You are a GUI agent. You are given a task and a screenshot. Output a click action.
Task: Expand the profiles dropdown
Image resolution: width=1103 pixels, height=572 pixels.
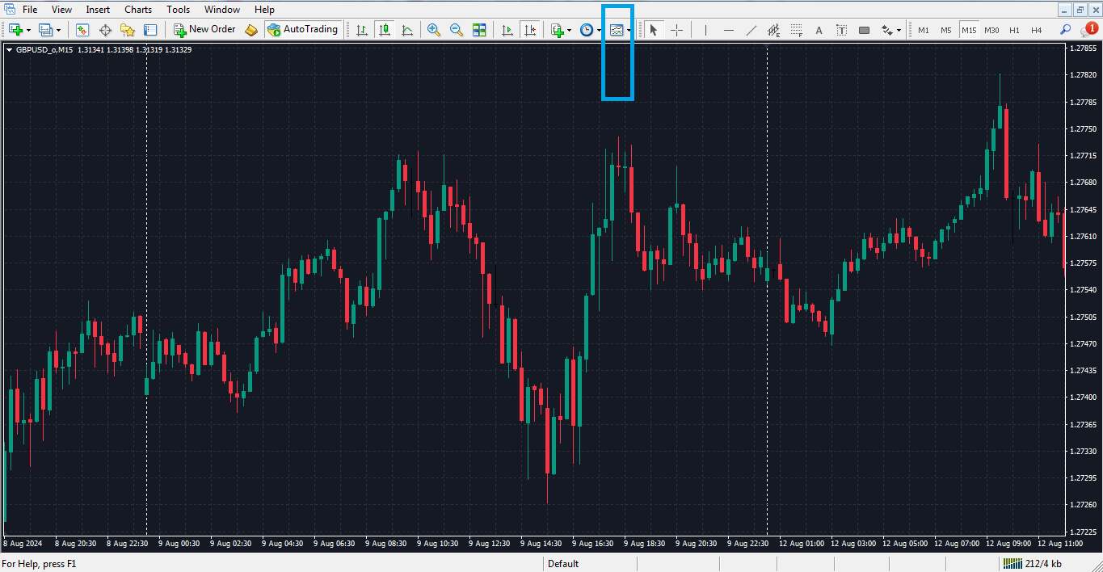coord(58,29)
